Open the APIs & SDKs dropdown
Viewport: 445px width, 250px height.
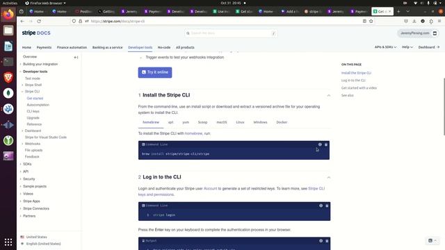point(385,47)
